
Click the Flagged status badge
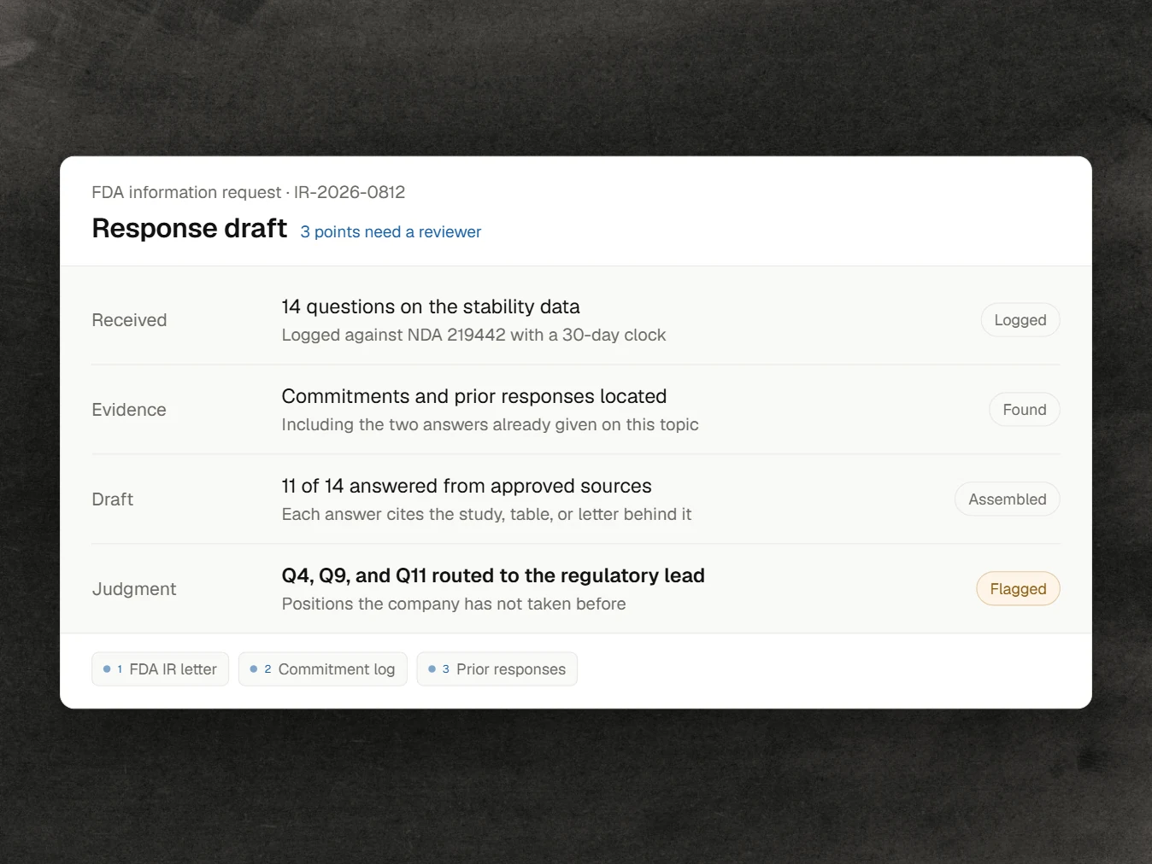click(x=1018, y=589)
